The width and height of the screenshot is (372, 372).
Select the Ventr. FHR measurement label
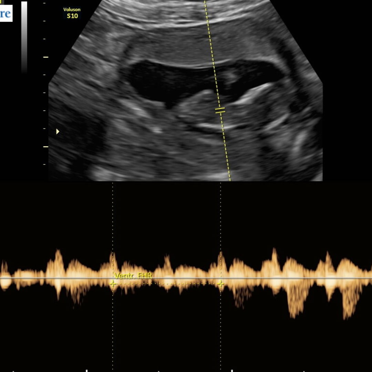(x=133, y=276)
